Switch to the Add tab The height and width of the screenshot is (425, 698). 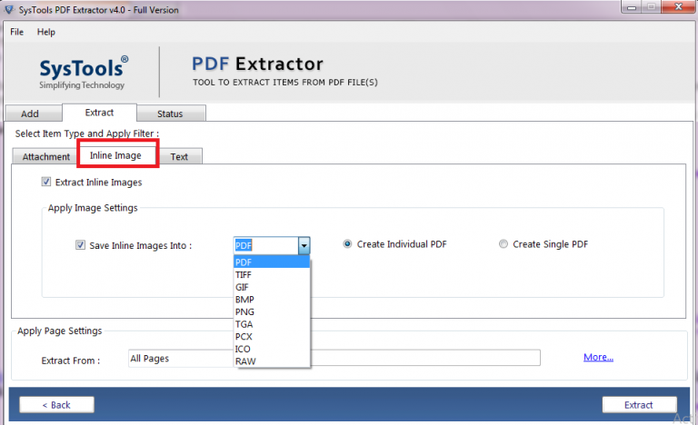[34, 114]
